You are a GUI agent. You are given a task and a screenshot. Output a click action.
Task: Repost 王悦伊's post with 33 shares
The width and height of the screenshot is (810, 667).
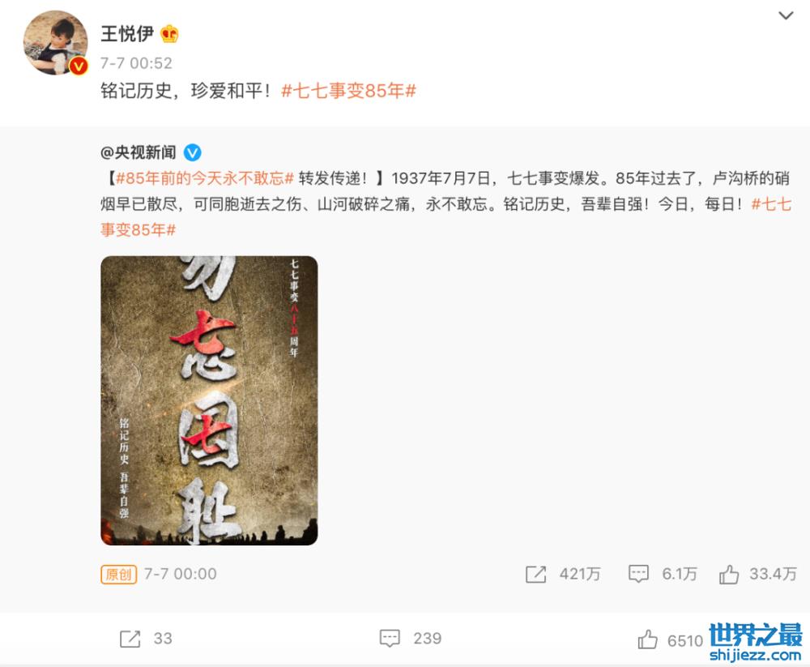[146, 639]
